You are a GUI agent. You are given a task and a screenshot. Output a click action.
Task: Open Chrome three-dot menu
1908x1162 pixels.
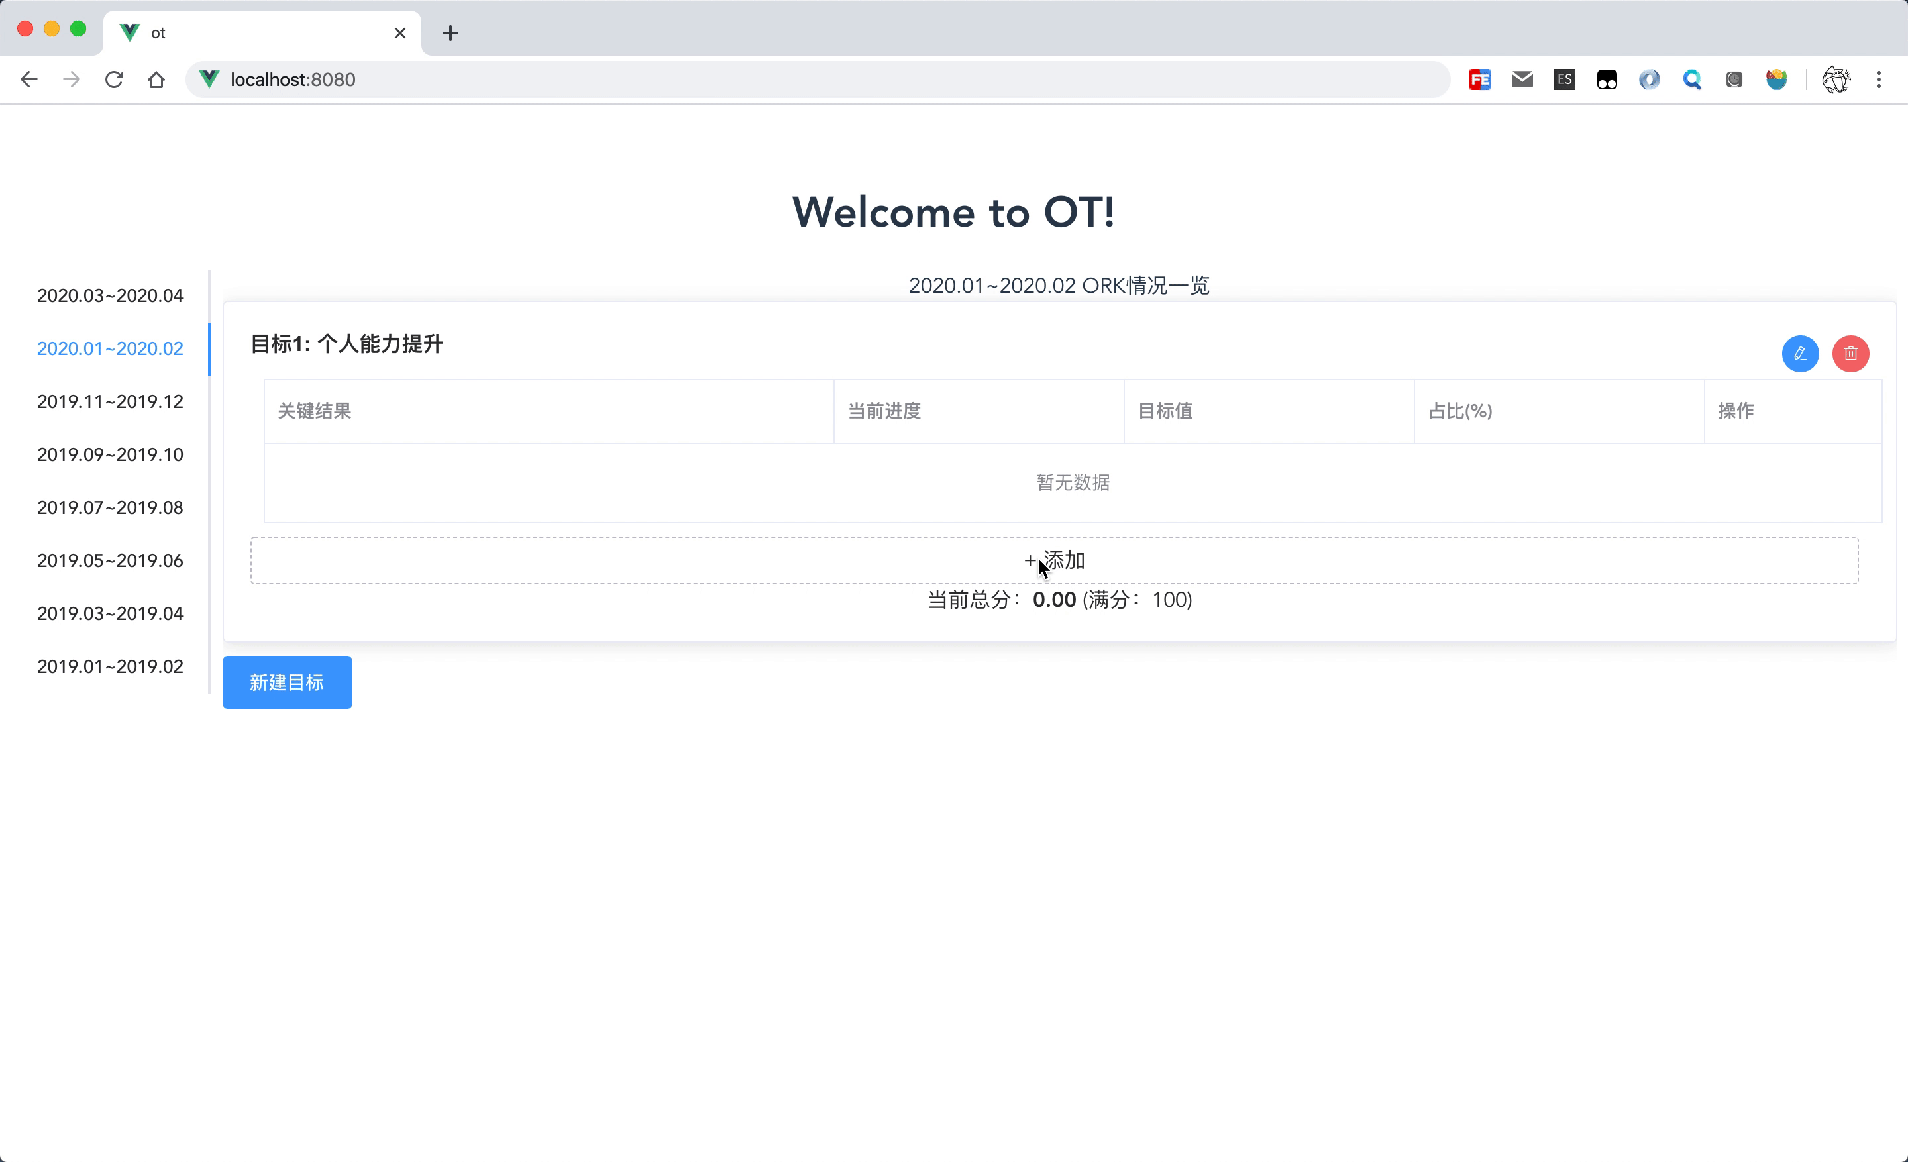pos(1878,79)
